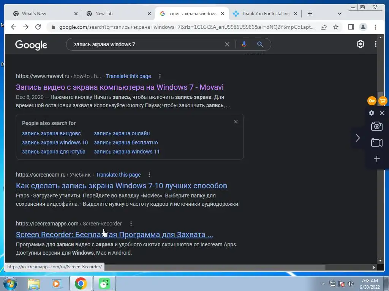Viewport: 389px width, 291px height.
Task: Clear the Google search box text
Action: point(227,44)
